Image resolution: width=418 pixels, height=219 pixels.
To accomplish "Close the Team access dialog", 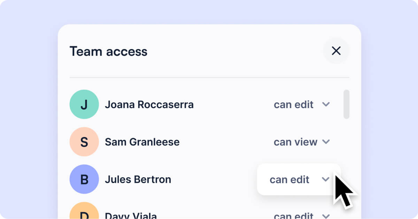I will click(336, 51).
